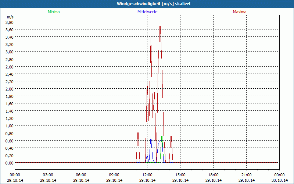Viewport: 294px width, 184px height.
Task: Click the 2,60 y-axis value
Action: 10,67
